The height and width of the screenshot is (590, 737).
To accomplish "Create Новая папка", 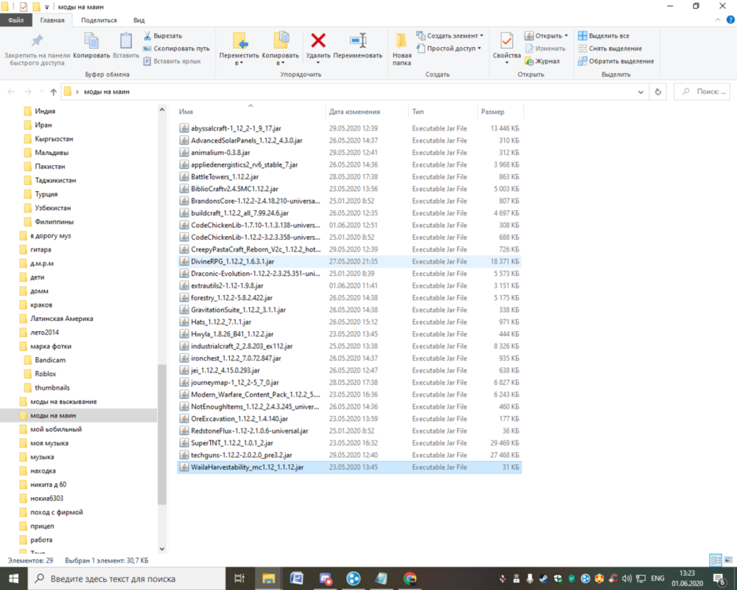I will coord(402,49).
